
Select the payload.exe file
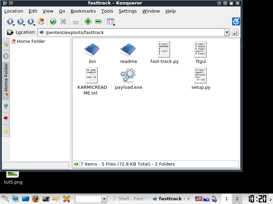[x=129, y=79]
